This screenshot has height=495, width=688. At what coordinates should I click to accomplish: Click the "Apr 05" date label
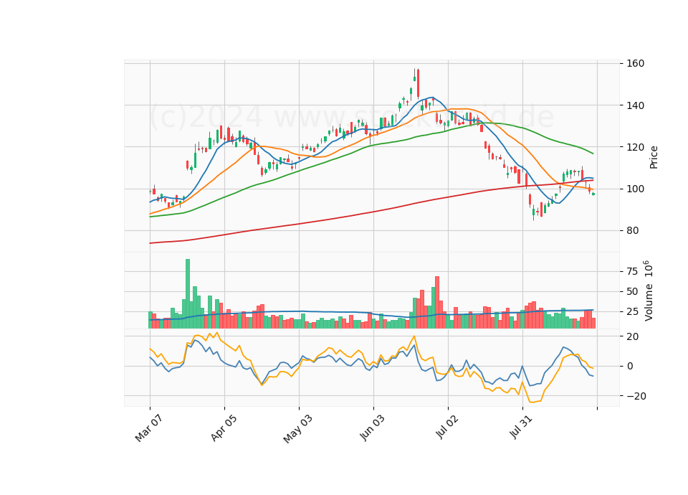[224, 428]
